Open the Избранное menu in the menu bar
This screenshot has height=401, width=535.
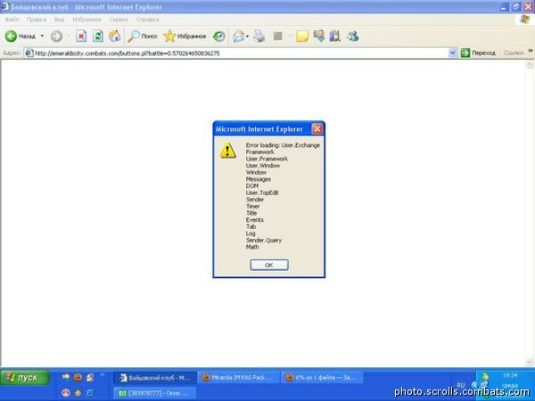(86, 20)
